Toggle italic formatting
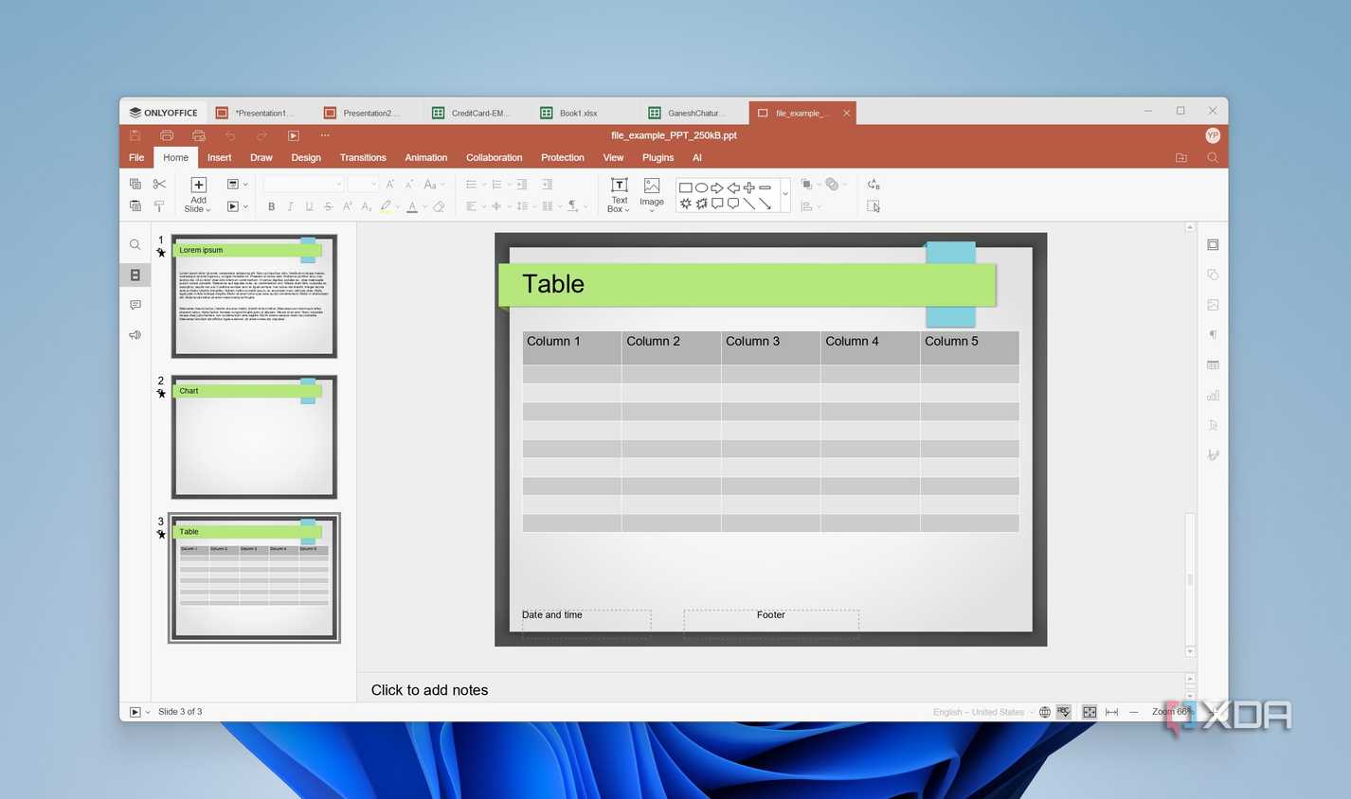The image size is (1351, 799). point(290,206)
